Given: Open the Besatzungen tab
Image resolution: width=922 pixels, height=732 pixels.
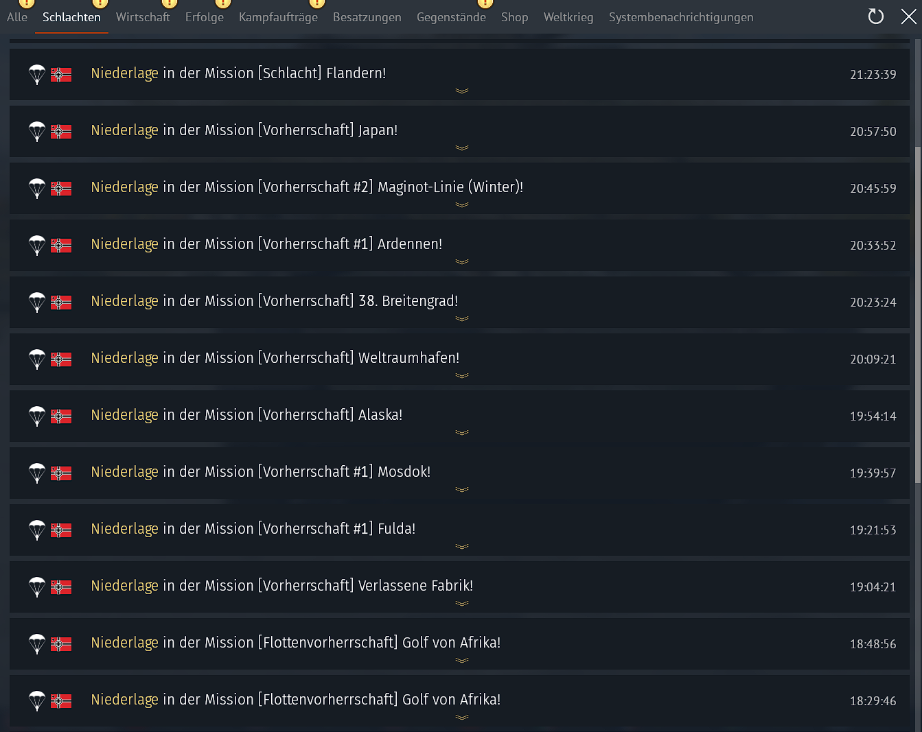Looking at the screenshot, I should click(x=367, y=17).
